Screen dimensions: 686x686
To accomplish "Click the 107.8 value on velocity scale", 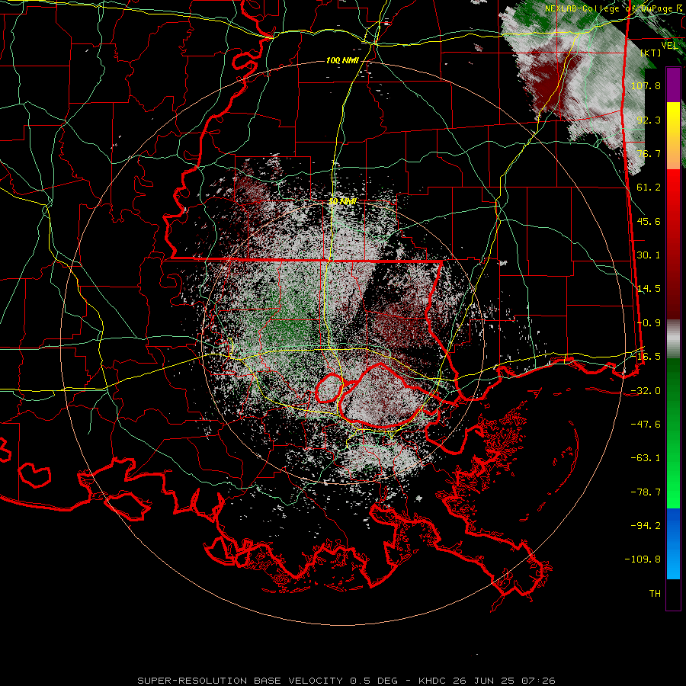I will (646, 85).
